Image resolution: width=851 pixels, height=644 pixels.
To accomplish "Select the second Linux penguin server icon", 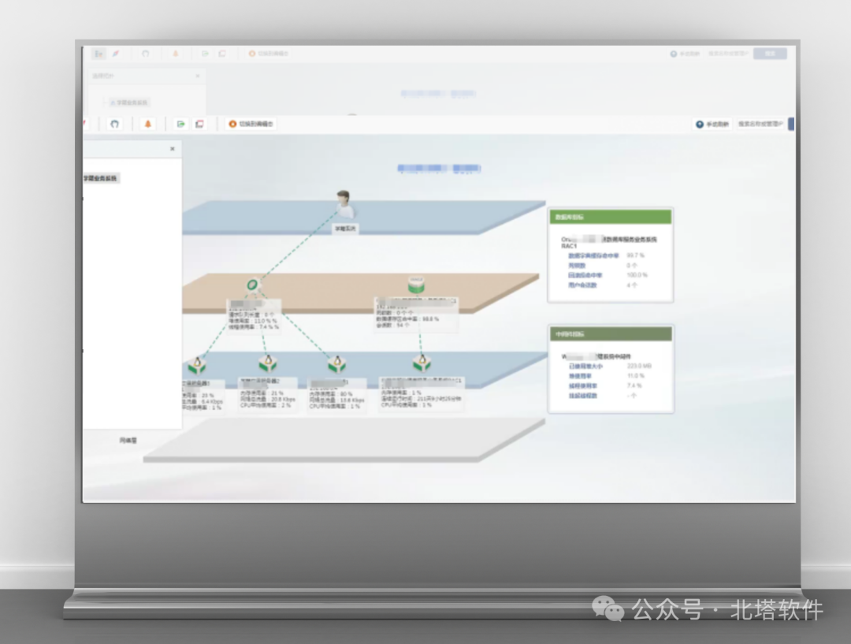I will [x=268, y=363].
